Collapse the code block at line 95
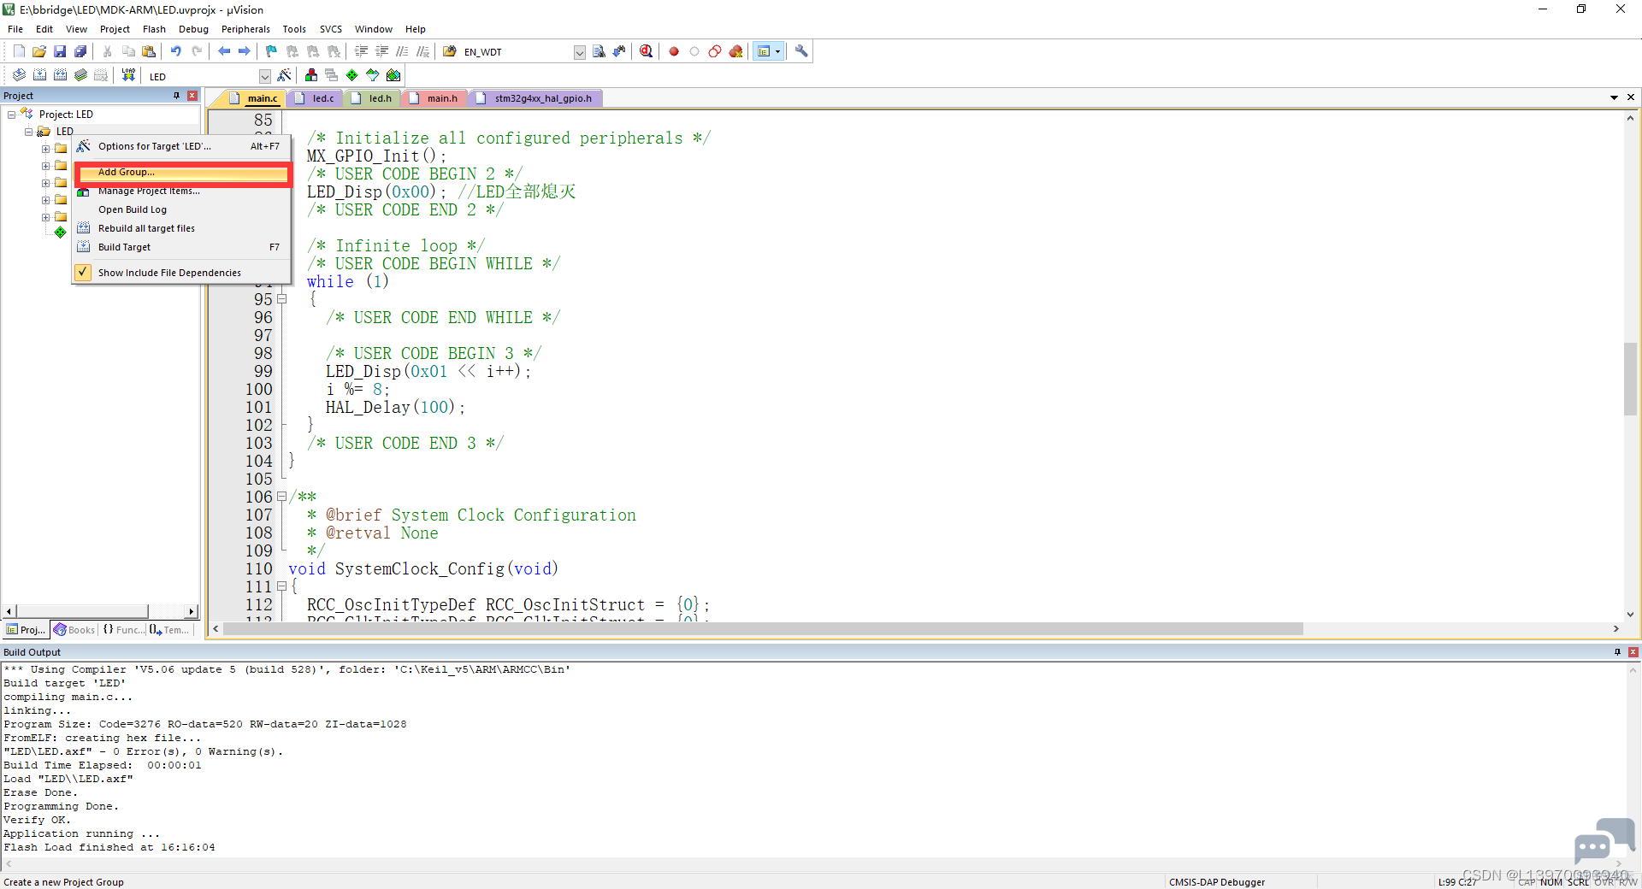Viewport: 1642px width, 889px height. (281, 299)
